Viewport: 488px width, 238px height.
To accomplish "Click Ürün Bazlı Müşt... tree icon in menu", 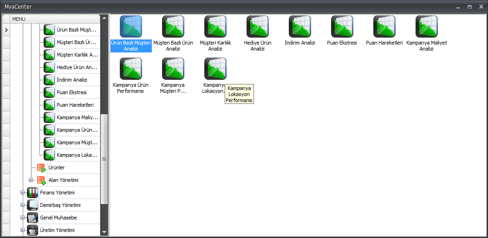I will pyautogui.click(x=49, y=30).
